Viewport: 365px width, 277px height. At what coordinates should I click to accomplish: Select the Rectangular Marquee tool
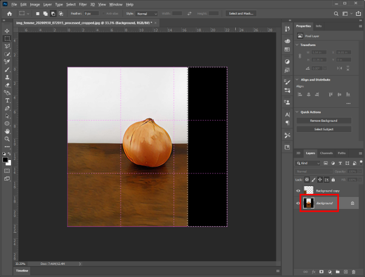7,39
